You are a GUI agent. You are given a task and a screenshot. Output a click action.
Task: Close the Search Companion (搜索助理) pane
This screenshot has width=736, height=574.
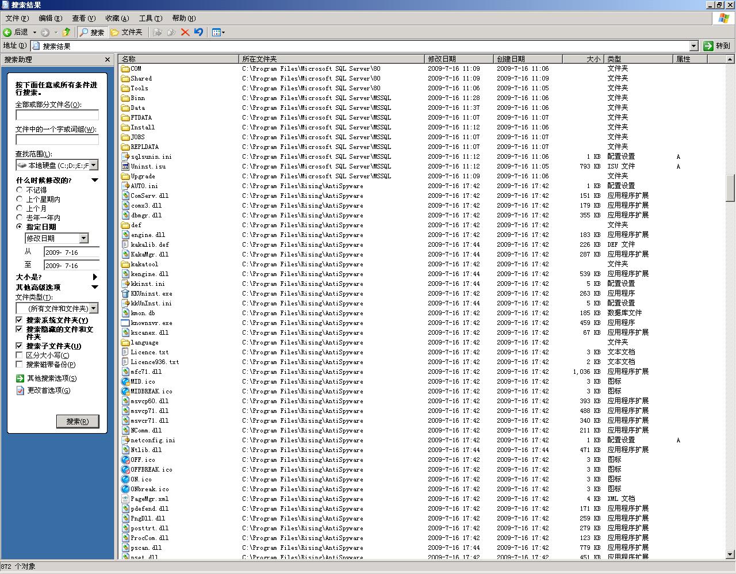click(108, 59)
